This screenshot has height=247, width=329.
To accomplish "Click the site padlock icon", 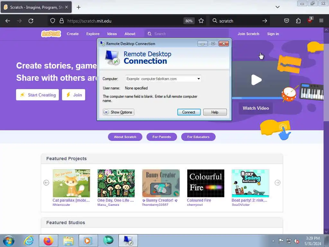I will [x=61, y=21].
